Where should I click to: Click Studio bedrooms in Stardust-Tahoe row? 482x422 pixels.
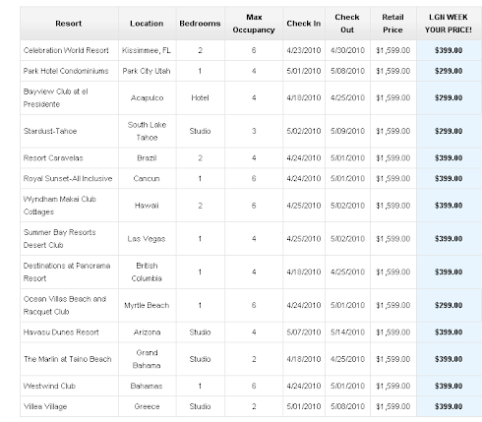[200, 131]
